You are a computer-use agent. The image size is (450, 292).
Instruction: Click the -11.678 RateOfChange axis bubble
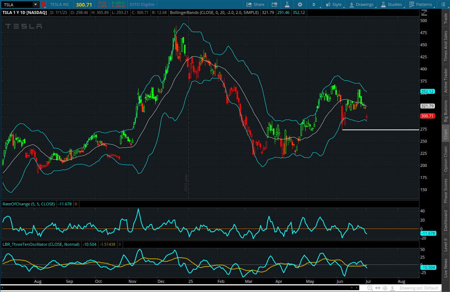[428, 233]
